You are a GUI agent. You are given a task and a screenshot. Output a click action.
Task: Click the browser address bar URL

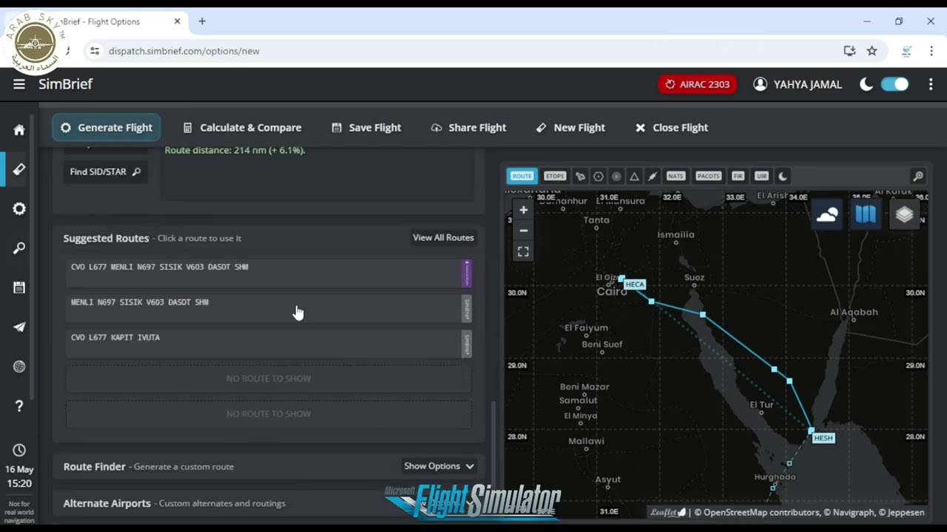click(x=184, y=51)
